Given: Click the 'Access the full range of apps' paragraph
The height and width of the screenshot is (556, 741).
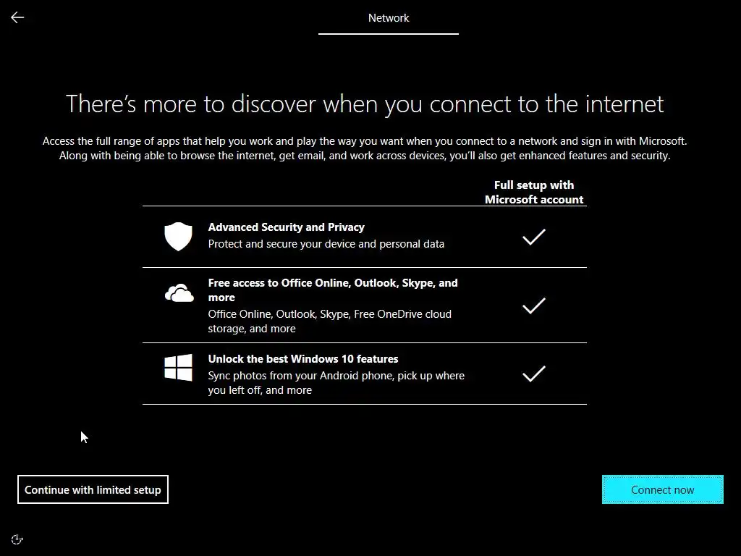Looking at the screenshot, I should pyautogui.click(x=365, y=148).
